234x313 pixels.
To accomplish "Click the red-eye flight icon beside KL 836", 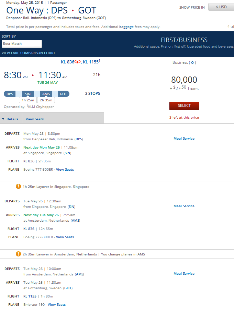I will [78, 62].
